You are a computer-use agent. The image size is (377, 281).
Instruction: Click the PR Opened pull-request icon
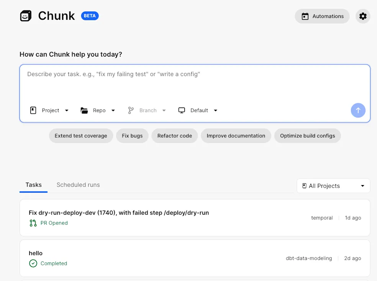[x=33, y=223]
